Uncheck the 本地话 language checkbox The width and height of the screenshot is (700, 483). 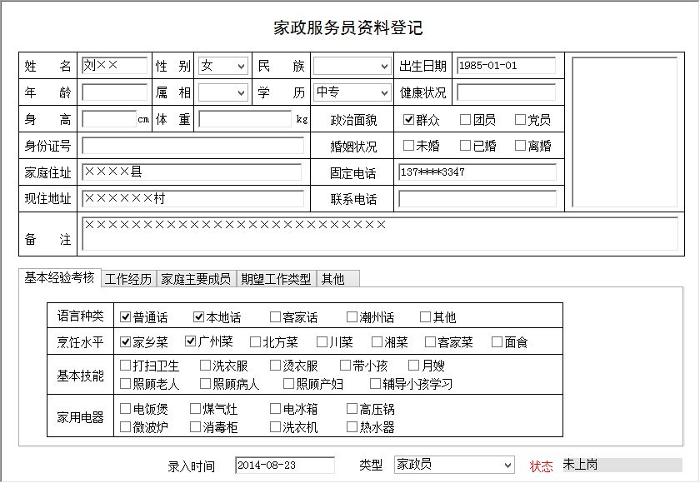coord(198,317)
